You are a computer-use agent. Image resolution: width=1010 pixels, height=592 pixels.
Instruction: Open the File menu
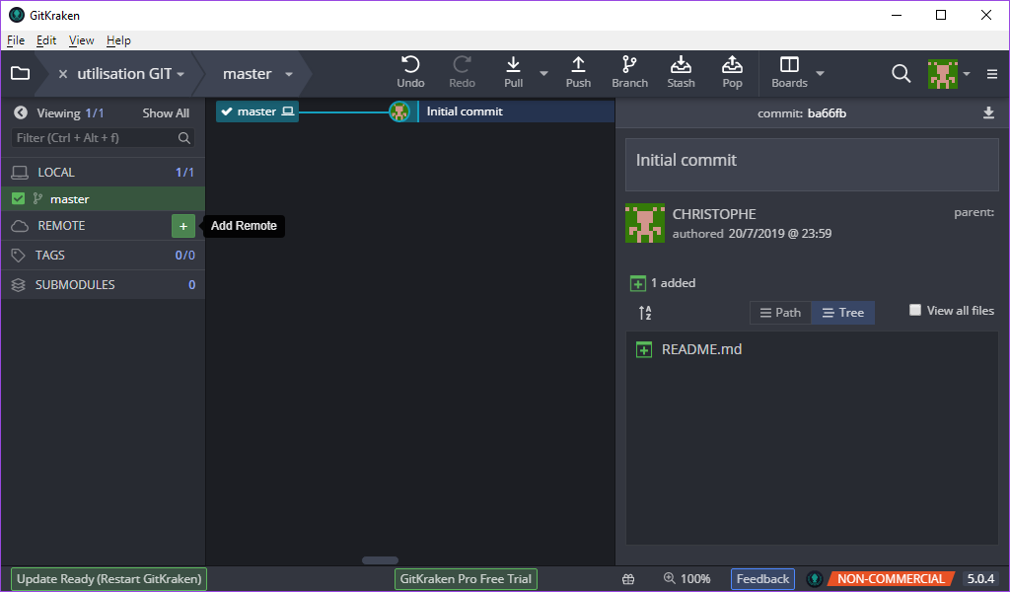click(16, 39)
